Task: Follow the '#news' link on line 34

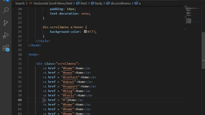Action: tap(68, 73)
